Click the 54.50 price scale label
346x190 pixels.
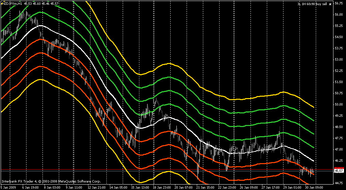pyautogui.click(x=339, y=37)
